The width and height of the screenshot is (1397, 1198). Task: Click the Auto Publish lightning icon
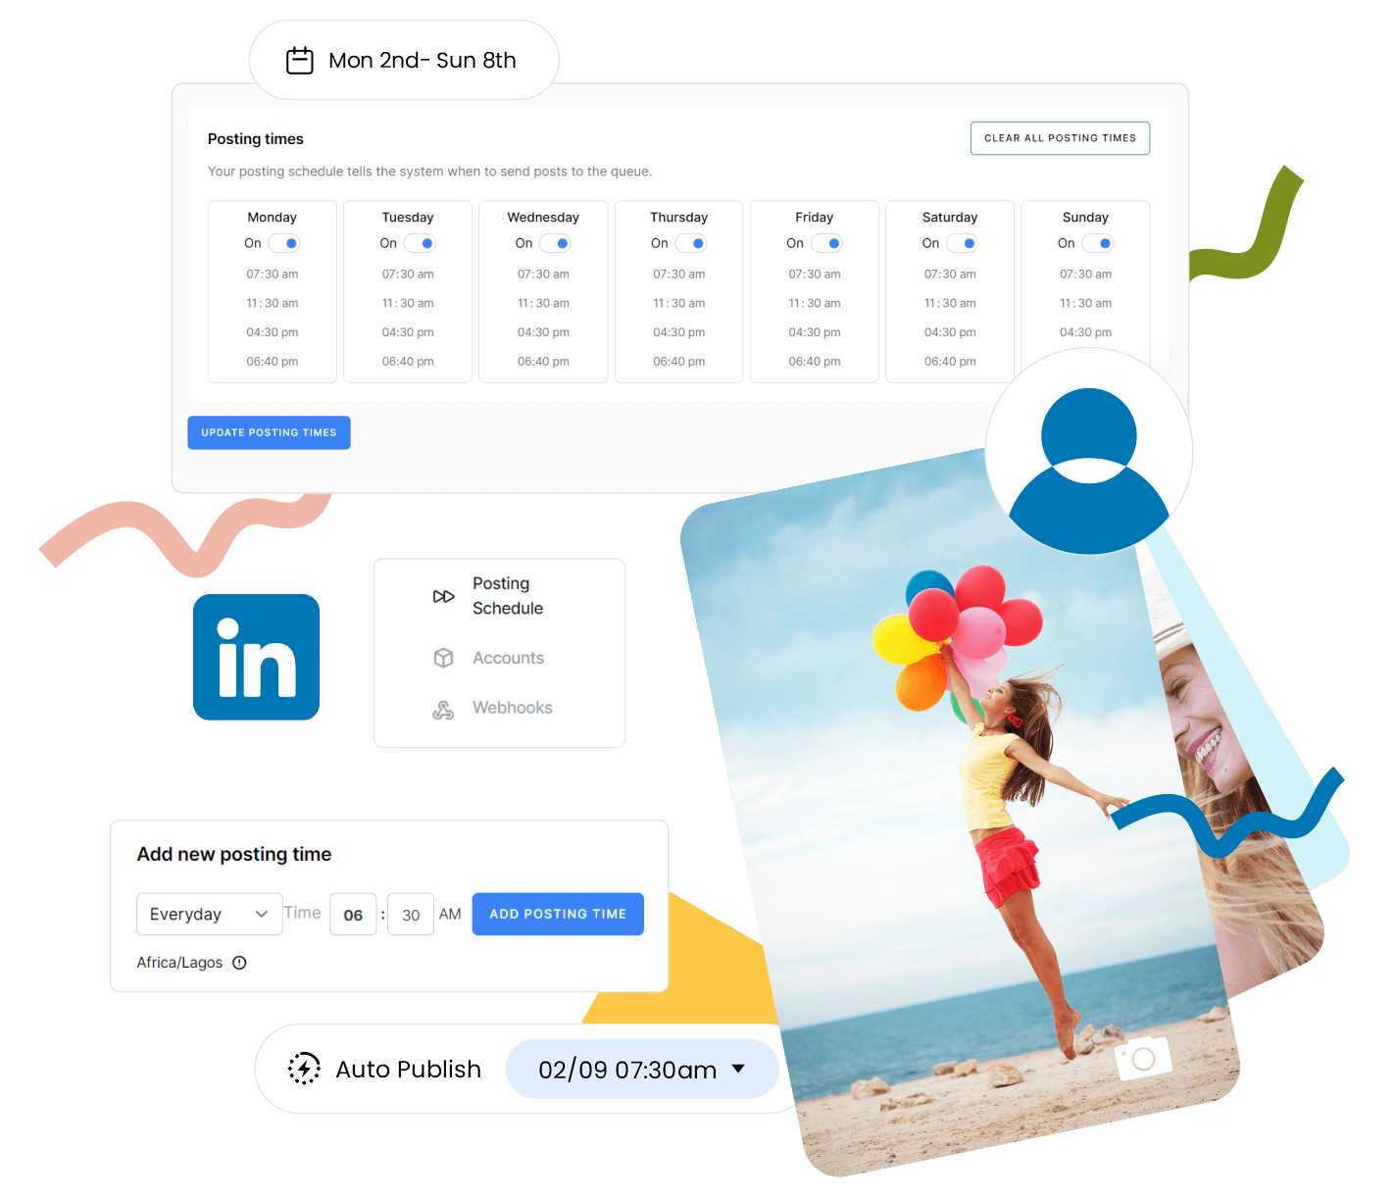point(304,1069)
